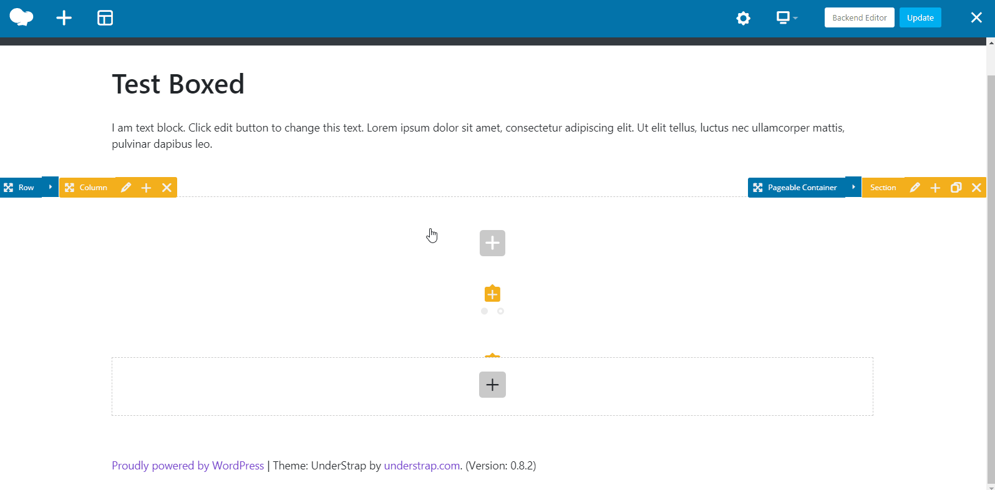This screenshot has width=995, height=490.
Task: Select the second hollow pagination dot
Action: [x=500, y=311]
